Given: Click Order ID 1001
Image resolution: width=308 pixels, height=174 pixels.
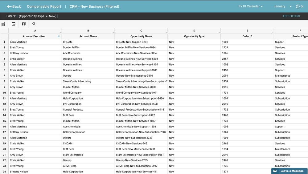Looking at the screenshot, I should [247, 42].
